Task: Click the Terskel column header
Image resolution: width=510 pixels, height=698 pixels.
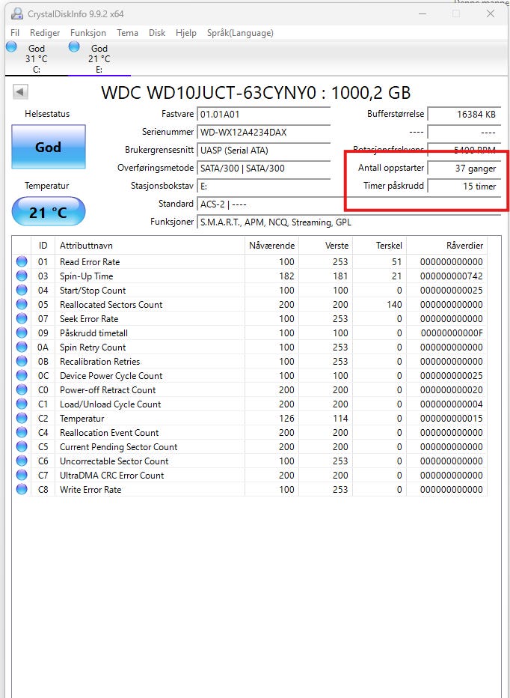Action: [380, 246]
